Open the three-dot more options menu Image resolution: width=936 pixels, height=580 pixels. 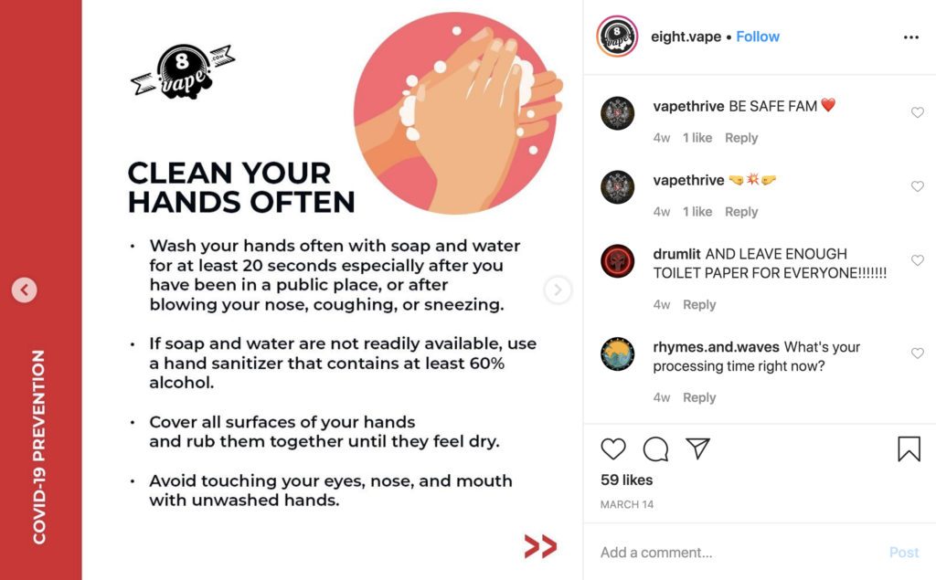[x=911, y=37]
